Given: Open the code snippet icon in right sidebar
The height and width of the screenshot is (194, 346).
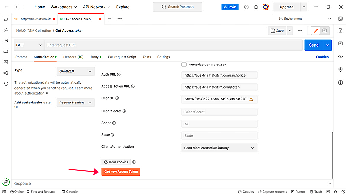Looking at the screenshot, I should [341, 57].
